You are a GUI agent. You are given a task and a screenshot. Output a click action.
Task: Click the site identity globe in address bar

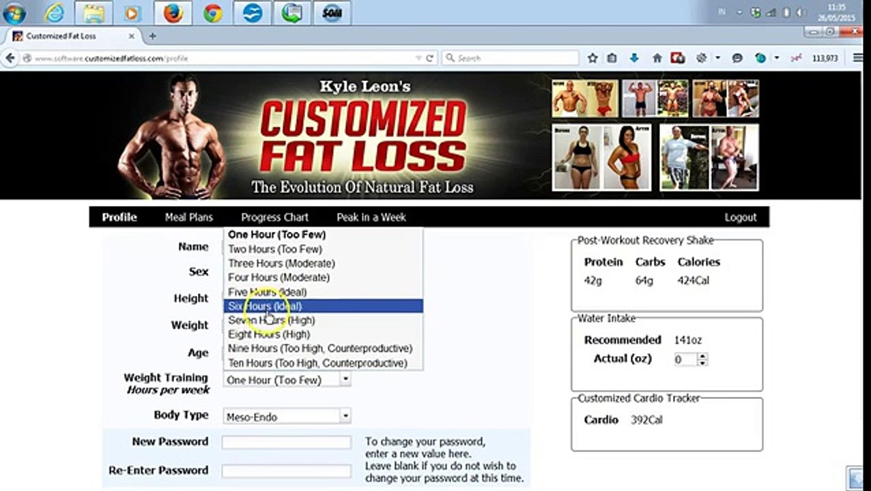point(27,59)
